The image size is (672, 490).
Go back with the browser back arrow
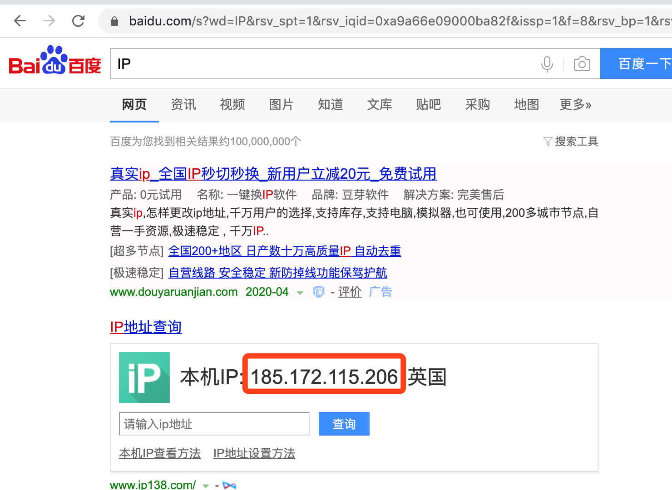[x=20, y=21]
